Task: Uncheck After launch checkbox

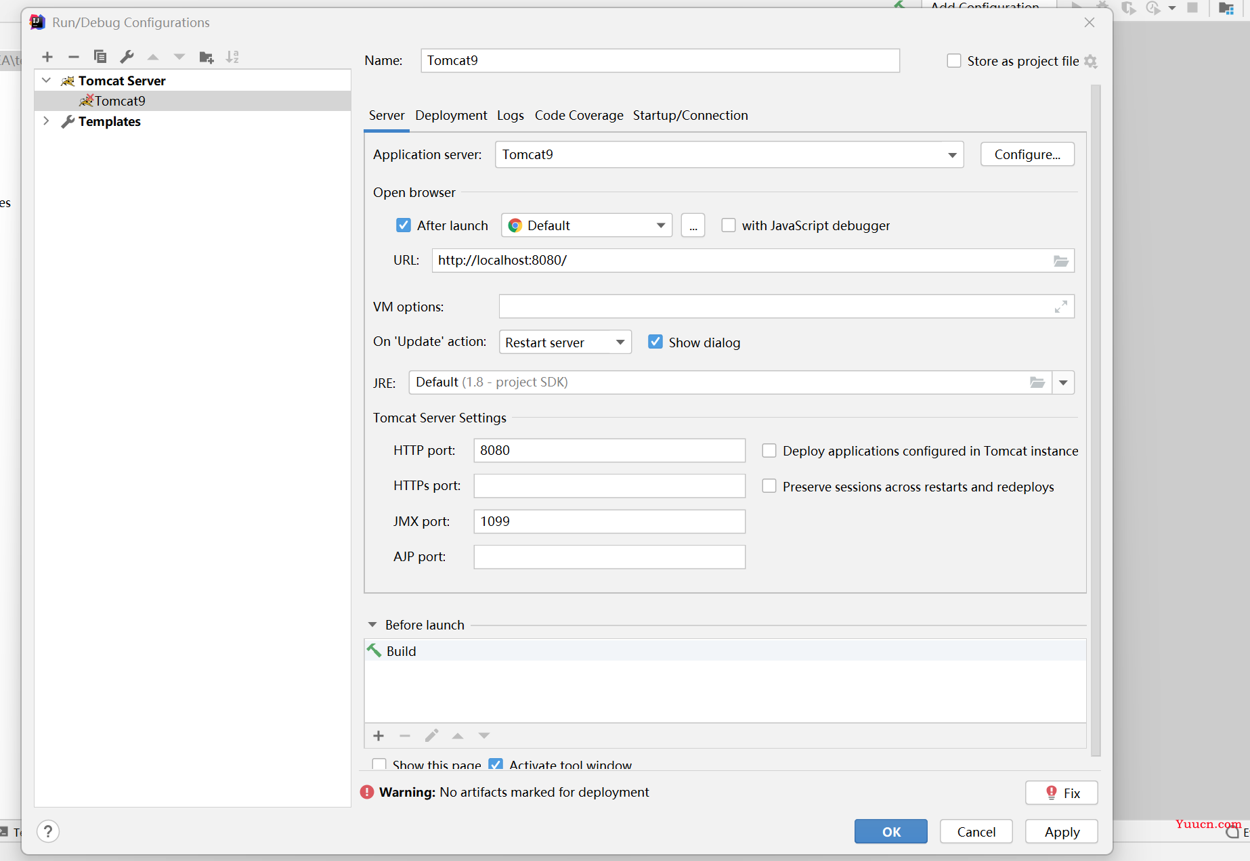Action: click(404, 225)
